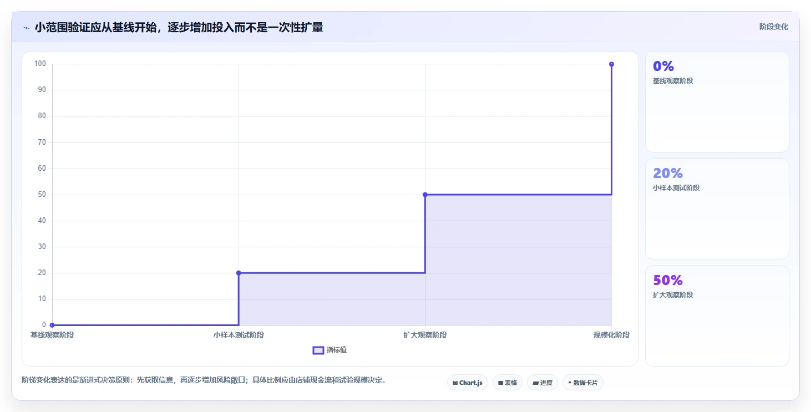Click the 0% 基线观察阶段 card
Screen dimensions: 811x412
pos(717,101)
